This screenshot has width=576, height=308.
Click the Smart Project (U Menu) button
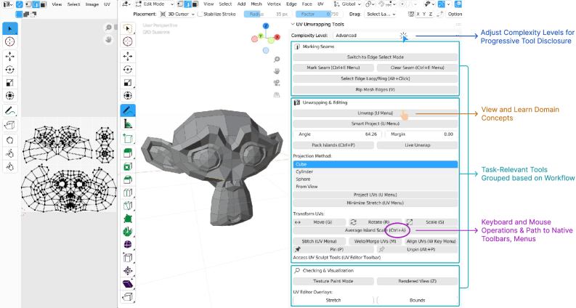pyautogui.click(x=375, y=123)
